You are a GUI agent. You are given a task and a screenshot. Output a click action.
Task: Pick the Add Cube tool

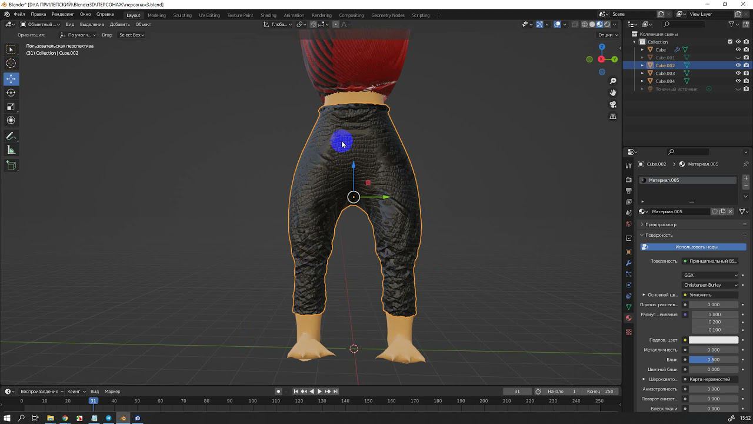click(11, 165)
